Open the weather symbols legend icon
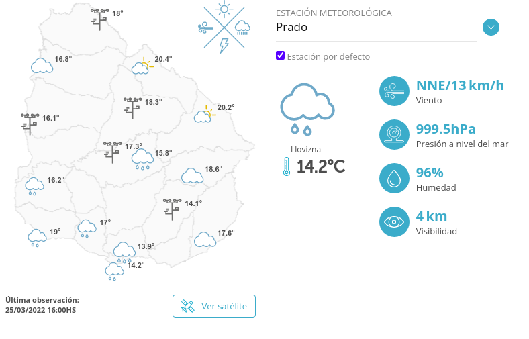Viewport: 529px width, 339px height. click(224, 27)
